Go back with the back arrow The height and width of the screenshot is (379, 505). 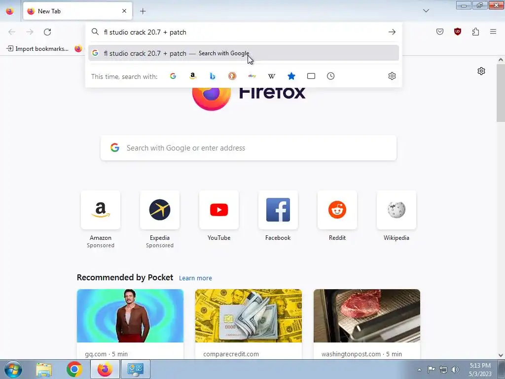tap(12, 32)
